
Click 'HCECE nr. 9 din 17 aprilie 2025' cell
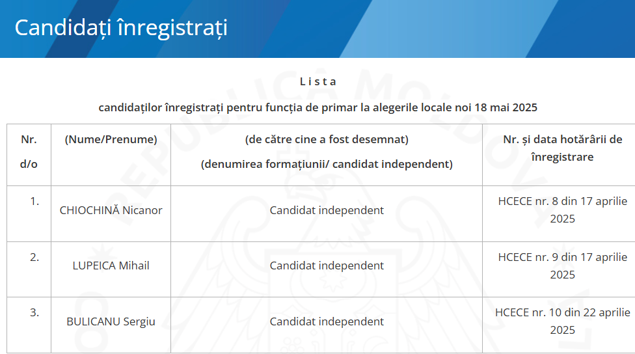click(563, 265)
